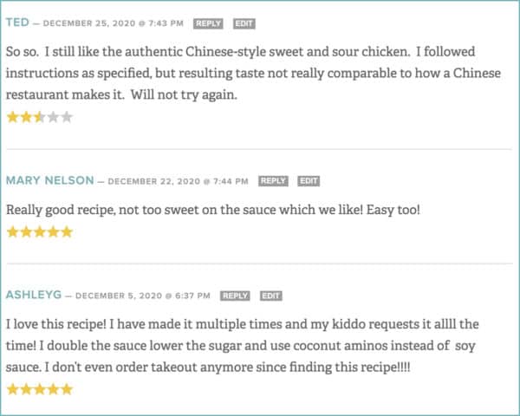
Task: Edit Mary Nelson's comment
Action: tap(309, 181)
